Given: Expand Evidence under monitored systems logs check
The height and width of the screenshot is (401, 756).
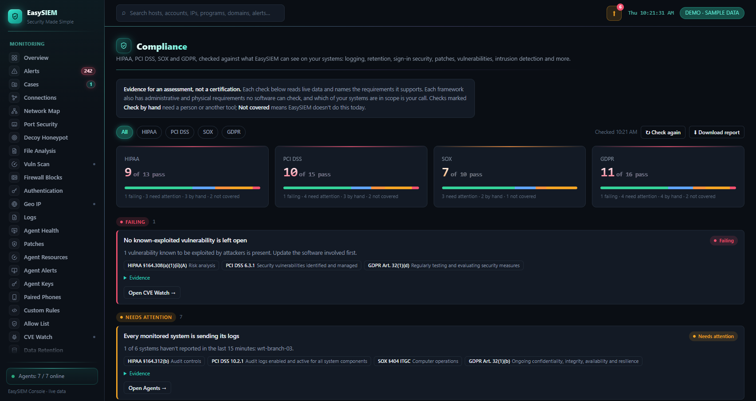Looking at the screenshot, I should [137, 374].
